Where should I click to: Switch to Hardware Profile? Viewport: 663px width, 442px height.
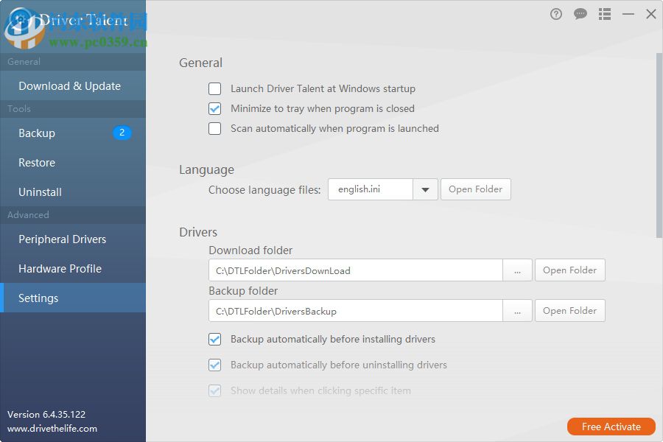pos(73,269)
